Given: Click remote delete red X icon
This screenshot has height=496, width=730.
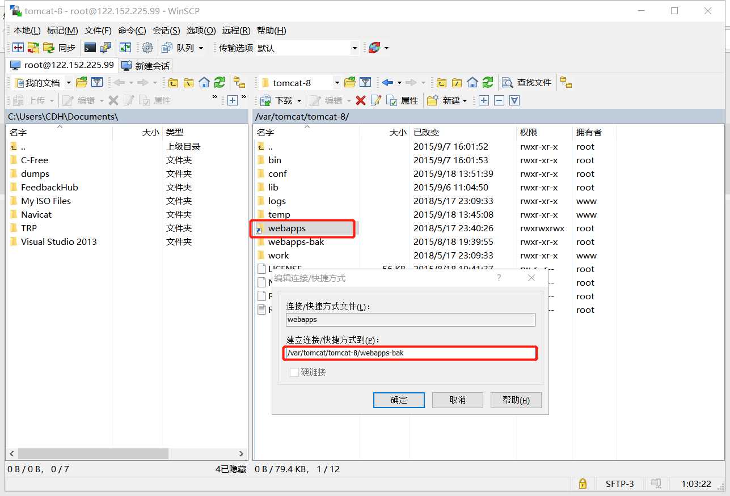Looking at the screenshot, I should click(x=361, y=100).
